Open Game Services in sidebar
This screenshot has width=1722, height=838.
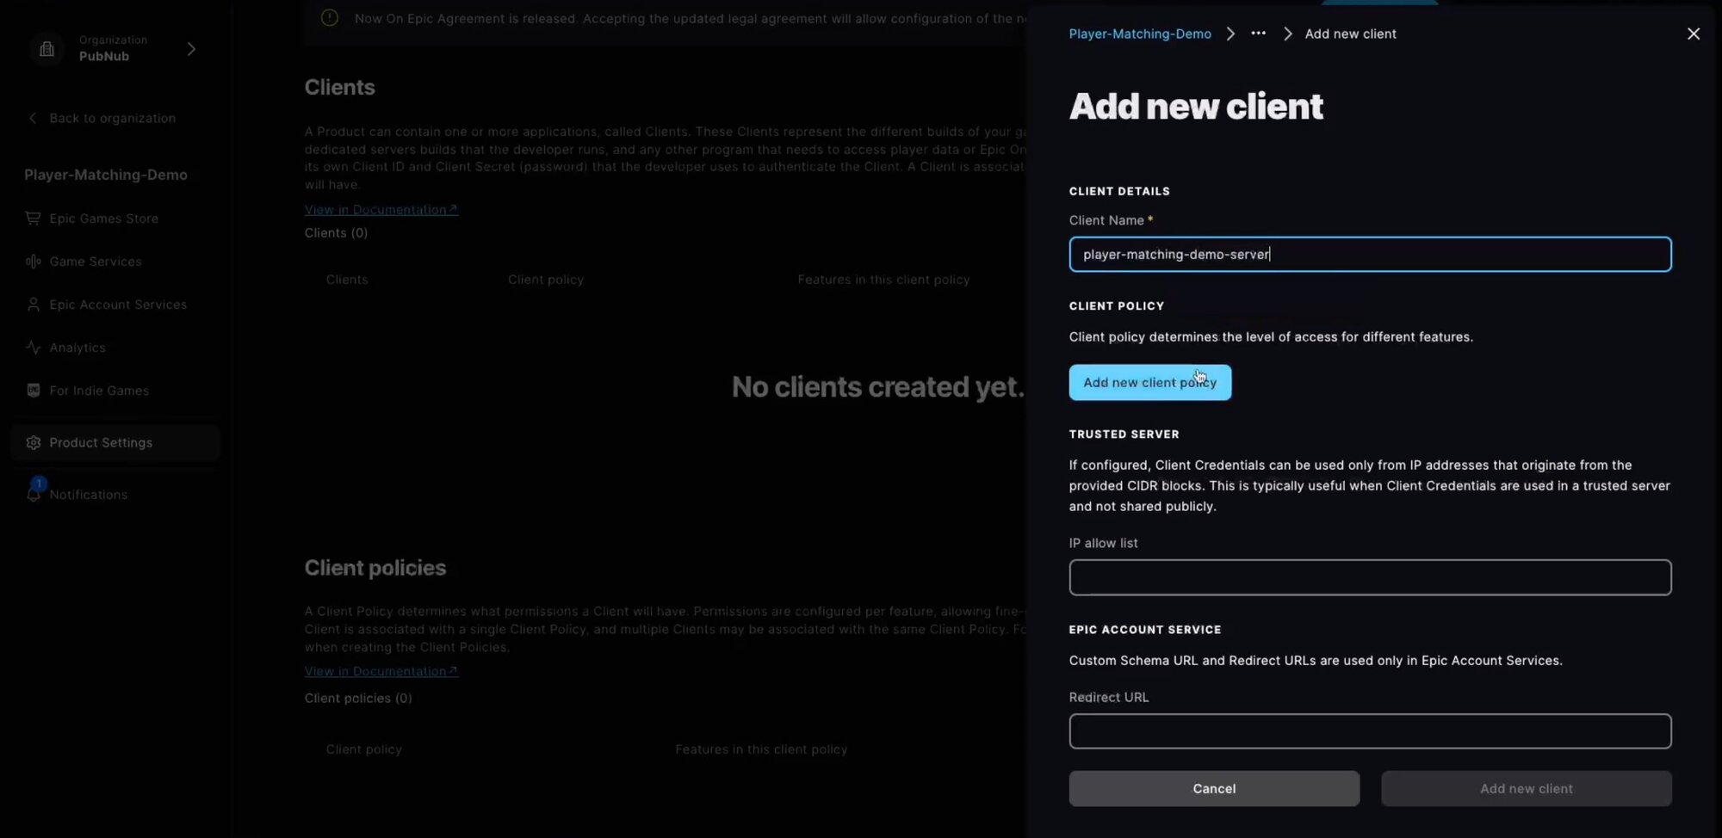(x=95, y=262)
